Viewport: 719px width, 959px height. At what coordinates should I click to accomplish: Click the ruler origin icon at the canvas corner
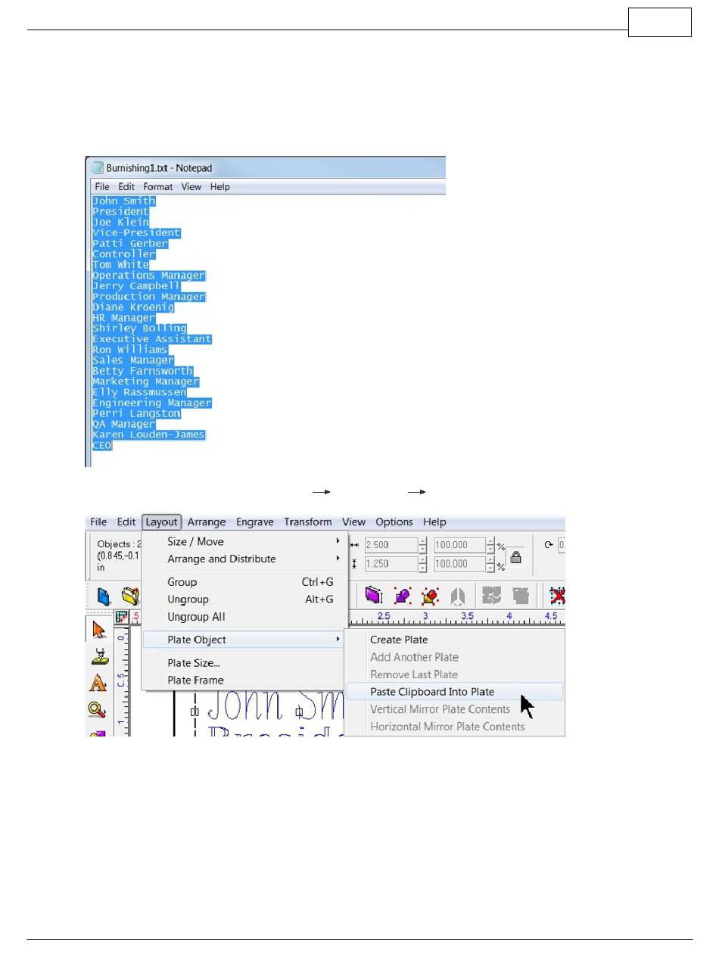coord(120,617)
